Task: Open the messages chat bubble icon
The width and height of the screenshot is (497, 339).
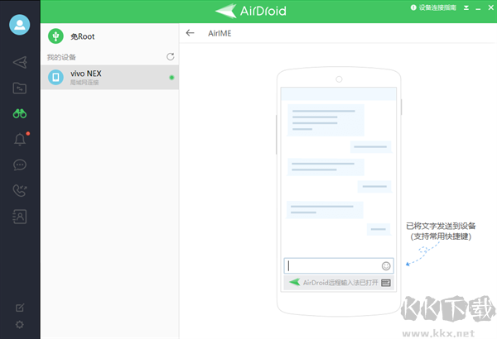Action: (x=20, y=165)
